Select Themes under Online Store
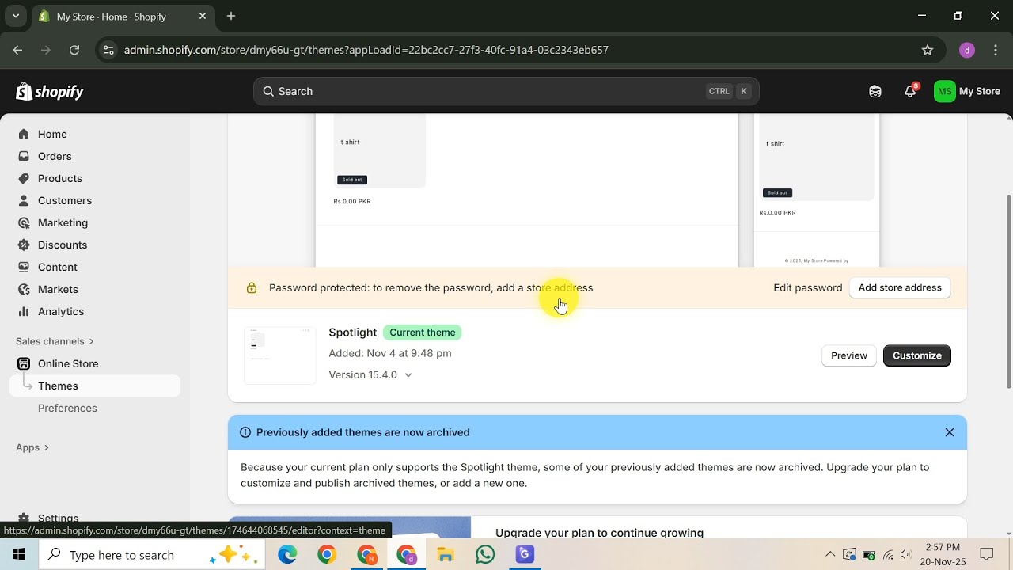1013x570 pixels. [x=95, y=386]
